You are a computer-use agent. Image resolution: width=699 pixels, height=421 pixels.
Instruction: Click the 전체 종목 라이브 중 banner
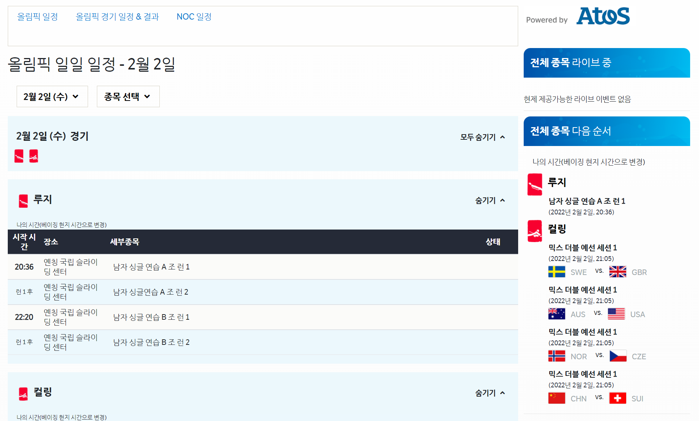coord(607,63)
